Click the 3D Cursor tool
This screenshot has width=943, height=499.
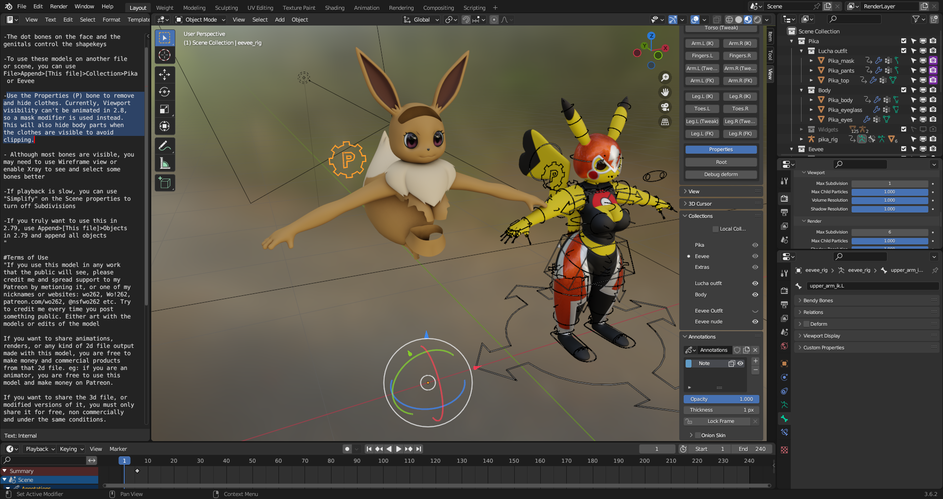click(165, 55)
